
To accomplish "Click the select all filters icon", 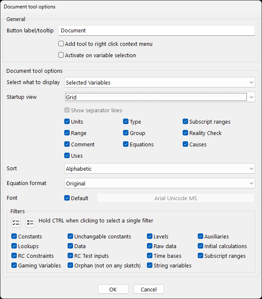I will pos(16,222).
